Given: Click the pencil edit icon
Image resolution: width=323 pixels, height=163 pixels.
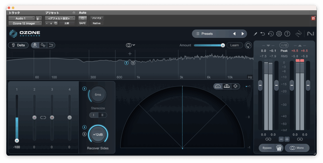Looking at the screenshot, I should [x=255, y=34].
